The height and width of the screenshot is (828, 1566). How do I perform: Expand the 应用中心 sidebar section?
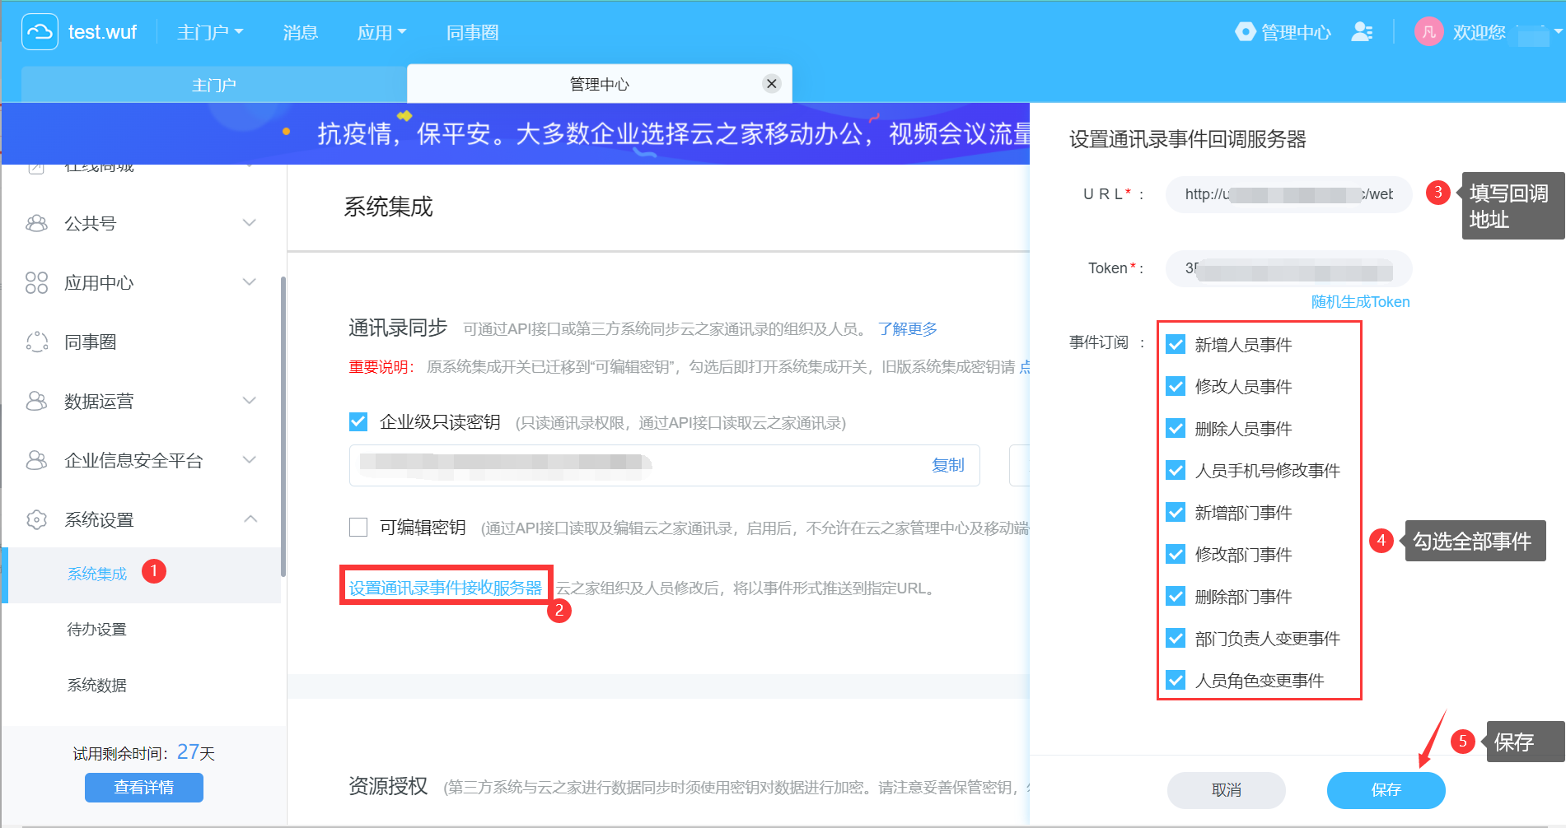tap(250, 282)
